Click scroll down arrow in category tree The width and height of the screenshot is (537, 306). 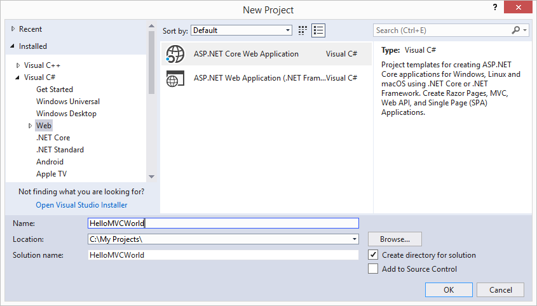[x=151, y=176]
